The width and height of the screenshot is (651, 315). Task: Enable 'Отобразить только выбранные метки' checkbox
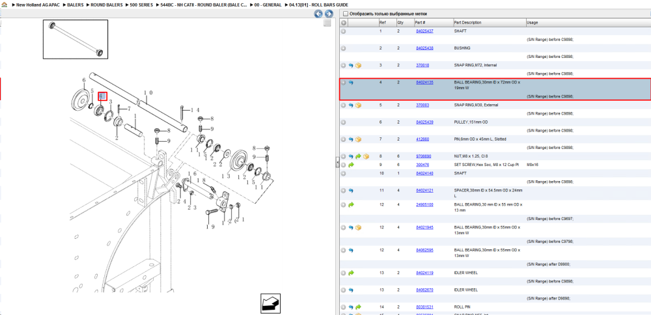coord(346,14)
